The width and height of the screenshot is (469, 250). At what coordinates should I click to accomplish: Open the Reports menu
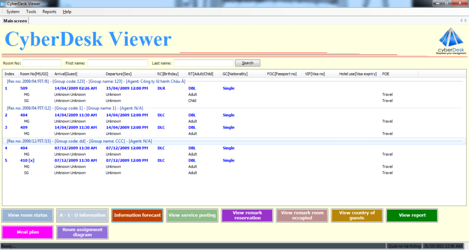coord(49,11)
